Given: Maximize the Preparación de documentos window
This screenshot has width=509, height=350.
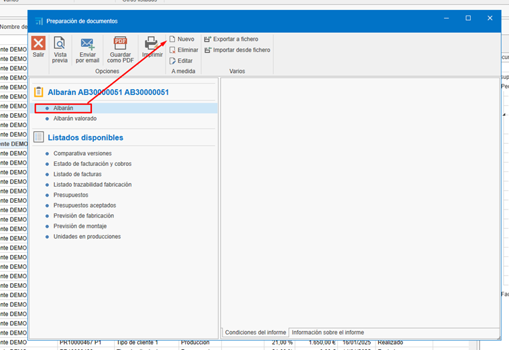Looking at the screenshot, I should pyautogui.click(x=468, y=18).
